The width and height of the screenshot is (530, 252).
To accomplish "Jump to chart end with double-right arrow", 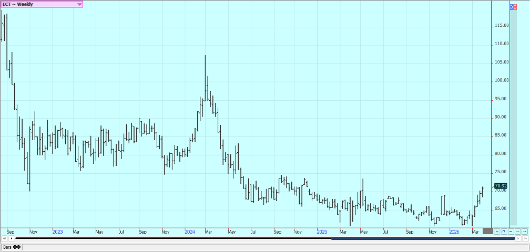I will point(525,238).
